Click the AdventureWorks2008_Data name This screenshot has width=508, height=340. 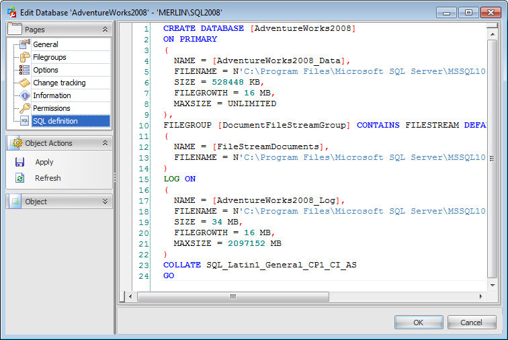point(279,60)
